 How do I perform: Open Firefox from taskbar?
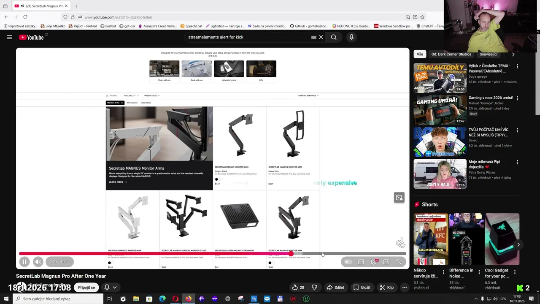[188, 299]
